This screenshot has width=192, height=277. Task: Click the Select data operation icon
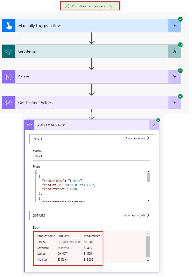point(8,77)
